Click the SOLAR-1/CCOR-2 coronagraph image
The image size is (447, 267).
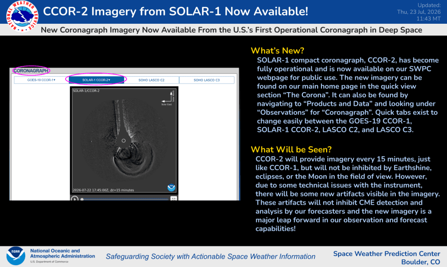pyautogui.click(x=124, y=141)
